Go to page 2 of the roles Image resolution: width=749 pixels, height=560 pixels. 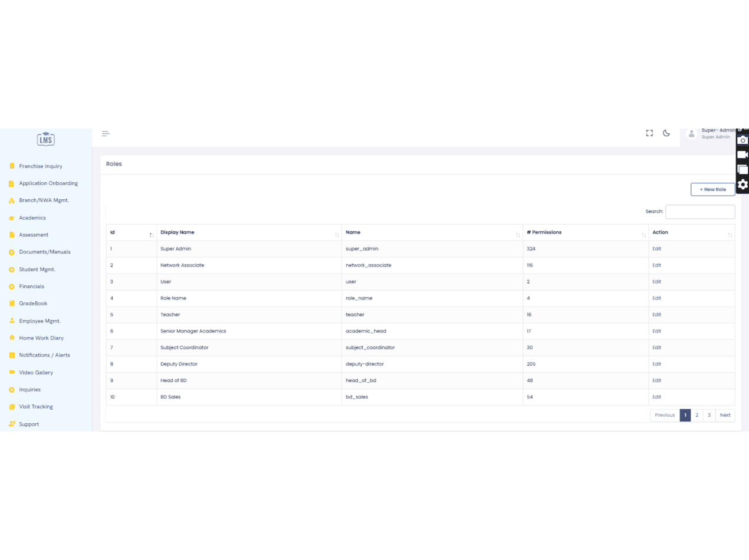pyautogui.click(x=697, y=415)
